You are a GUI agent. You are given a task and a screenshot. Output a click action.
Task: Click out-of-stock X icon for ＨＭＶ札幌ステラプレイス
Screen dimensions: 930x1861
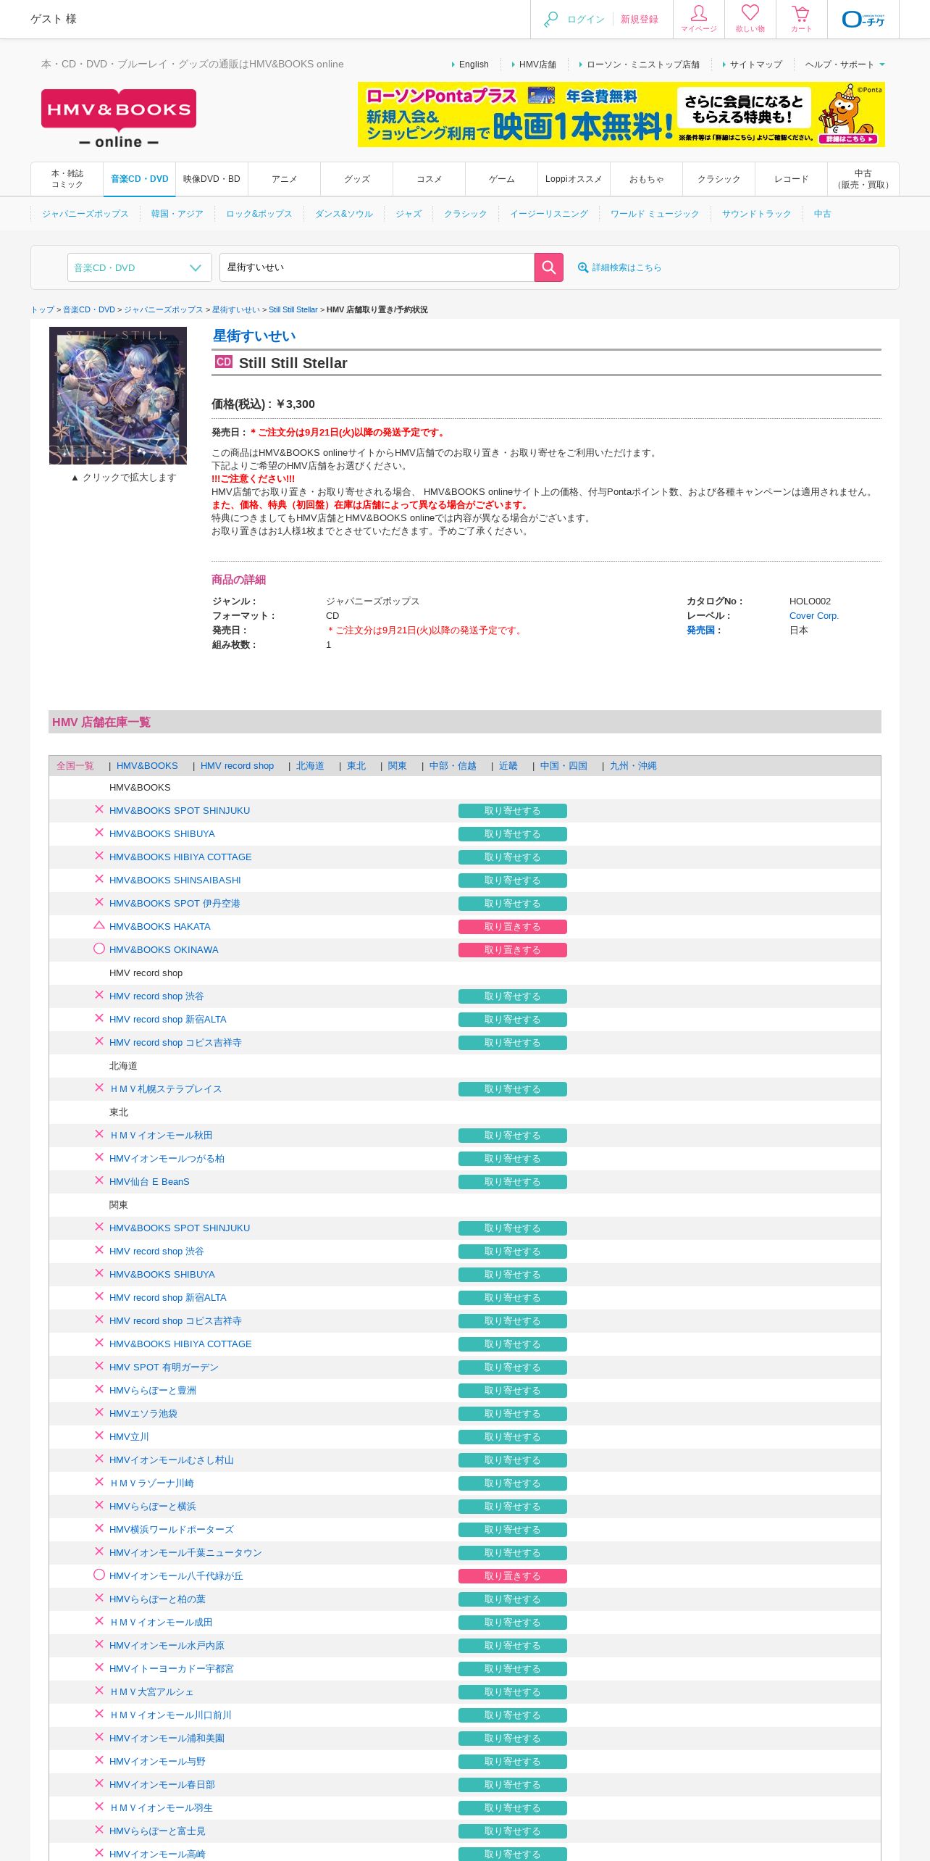click(x=99, y=1088)
